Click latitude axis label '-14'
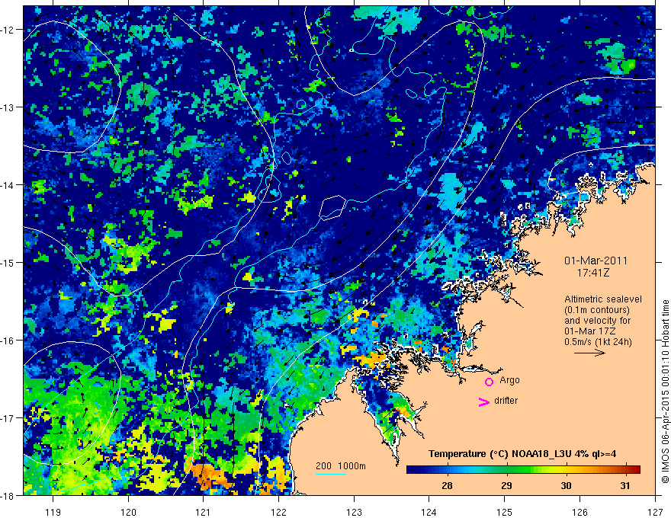This screenshot has width=671, height=518. tap(8, 185)
